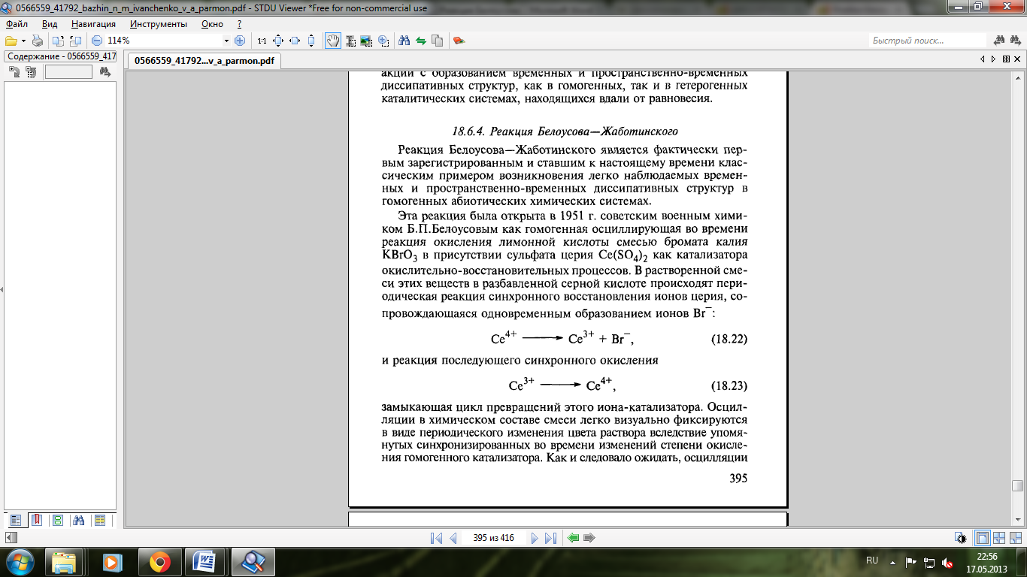The width and height of the screenshot is (1027, 577).
Task: Click the red book icon in toolbar
Action: click(x=459, y=41)
